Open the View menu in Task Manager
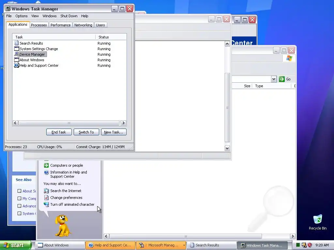This screenshot has height=250, width=334. tap(35, 16)
